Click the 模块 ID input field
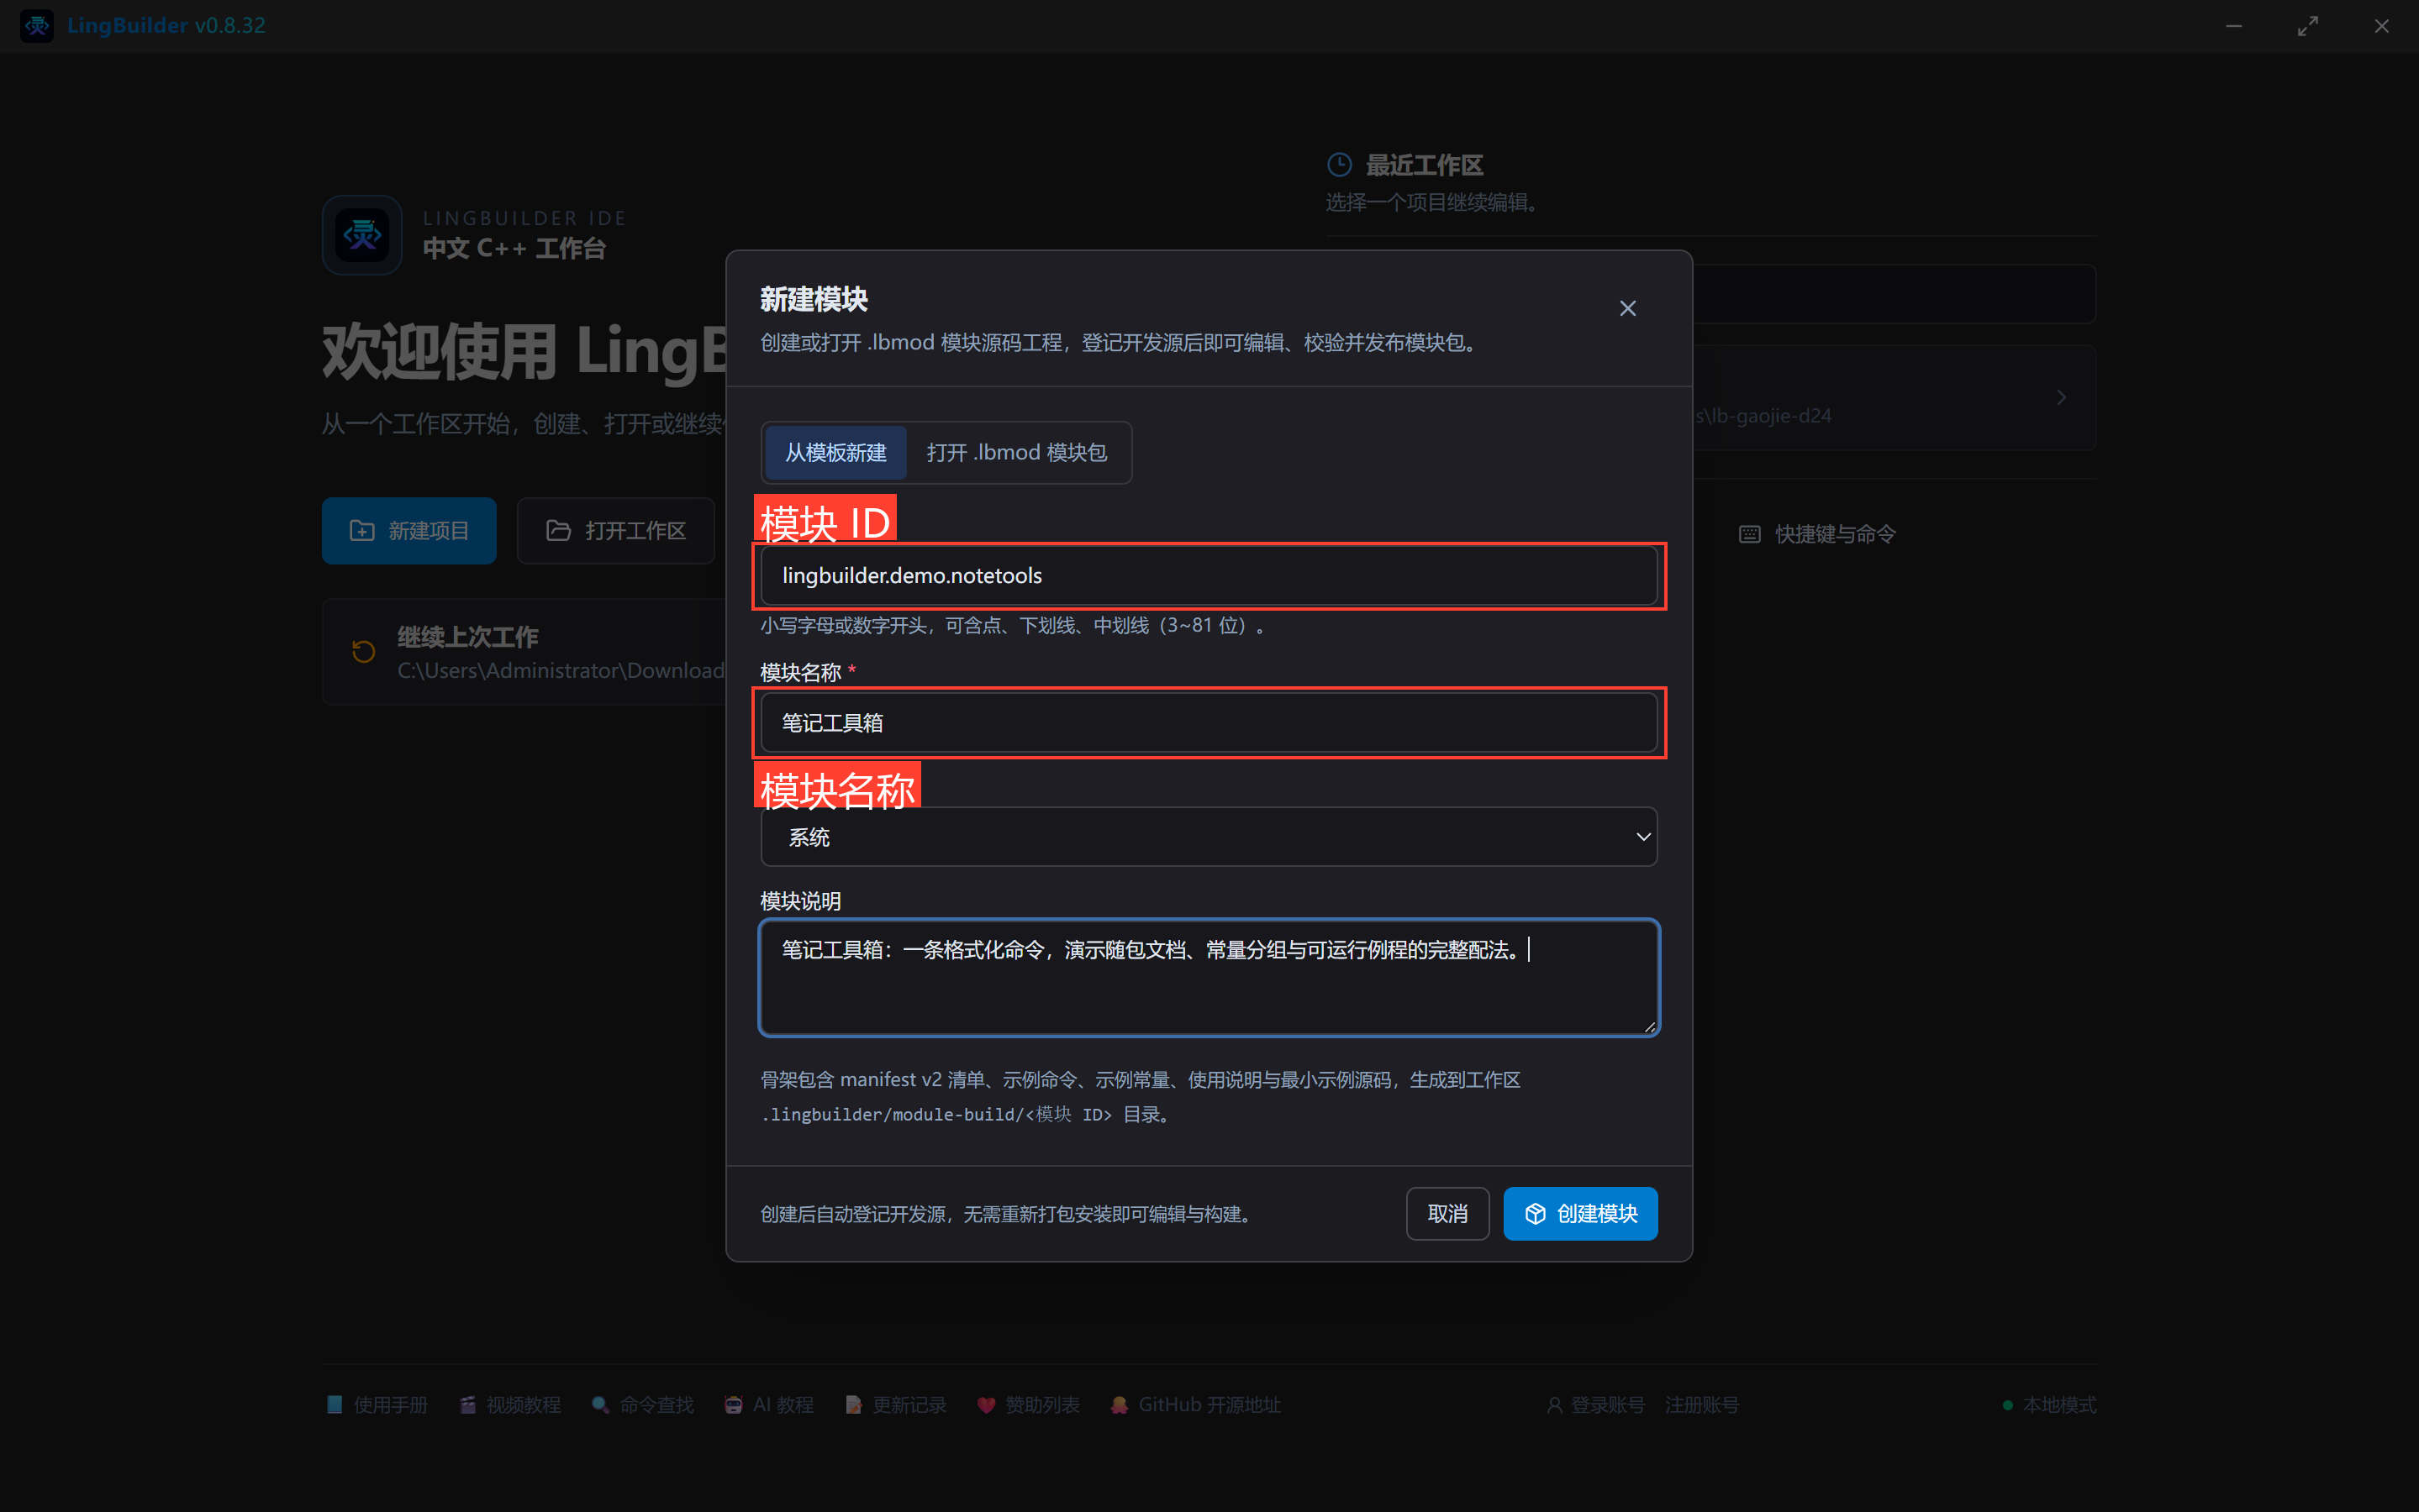 (1209, 576)
